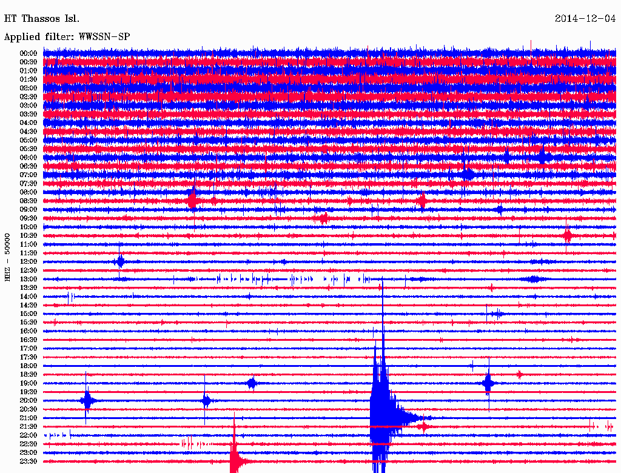Select the 20:30 row label
Viewport: 621px width, 473px height.
29,409
